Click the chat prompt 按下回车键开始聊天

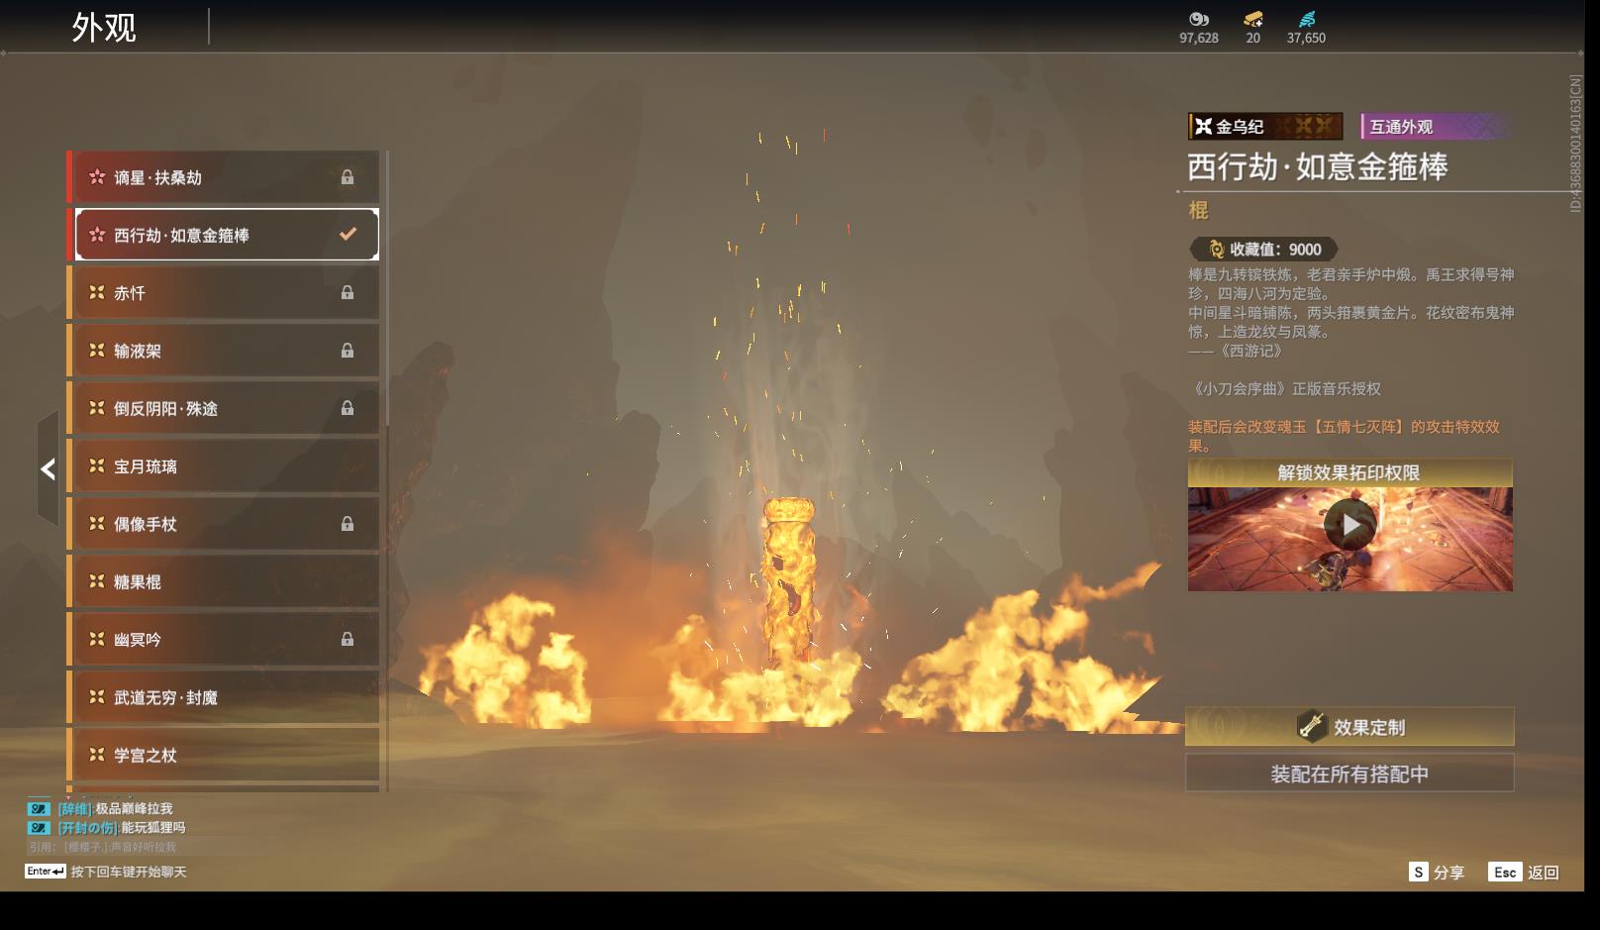128,872
